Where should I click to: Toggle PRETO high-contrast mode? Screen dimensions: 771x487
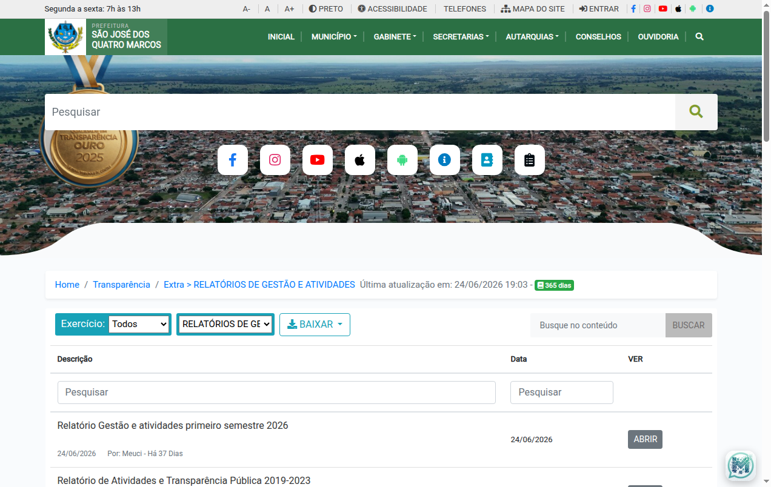(x=326, y=9)
